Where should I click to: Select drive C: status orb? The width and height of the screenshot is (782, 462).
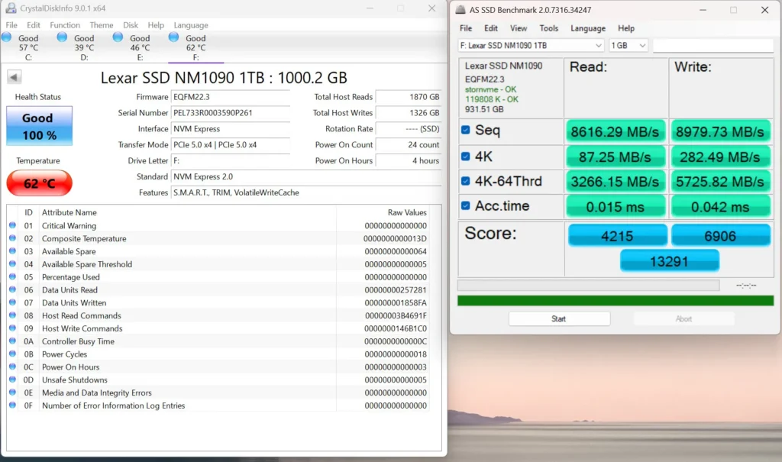point(6,37)
